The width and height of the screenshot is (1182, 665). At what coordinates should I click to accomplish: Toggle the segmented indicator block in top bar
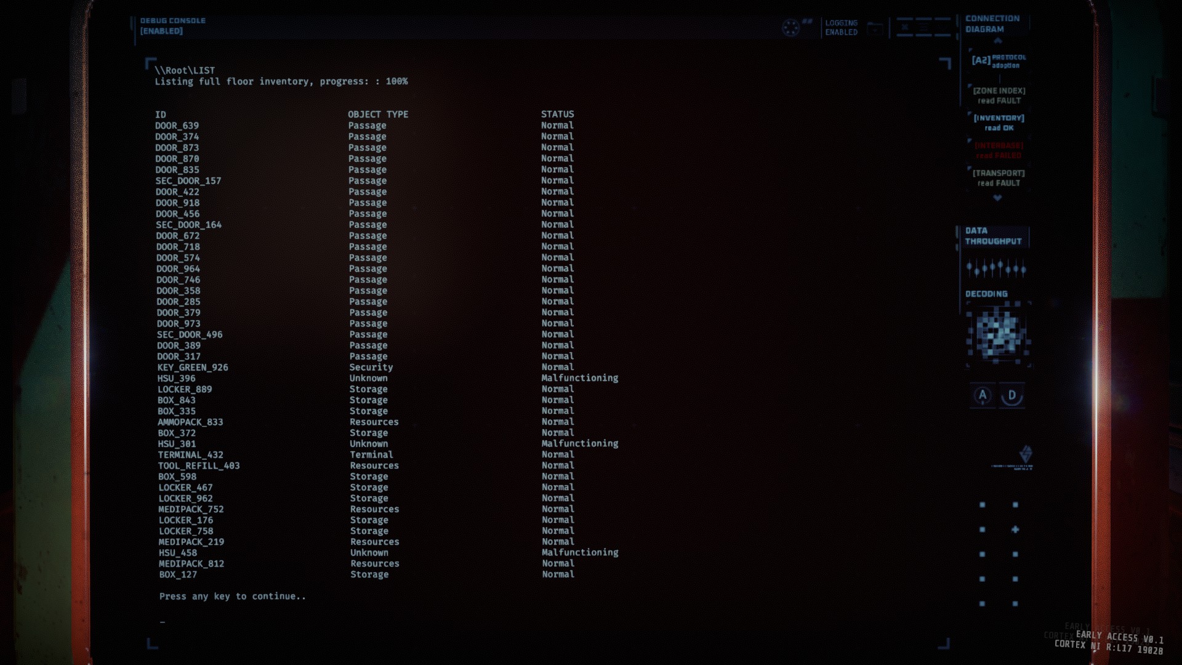tap(923, 28)
